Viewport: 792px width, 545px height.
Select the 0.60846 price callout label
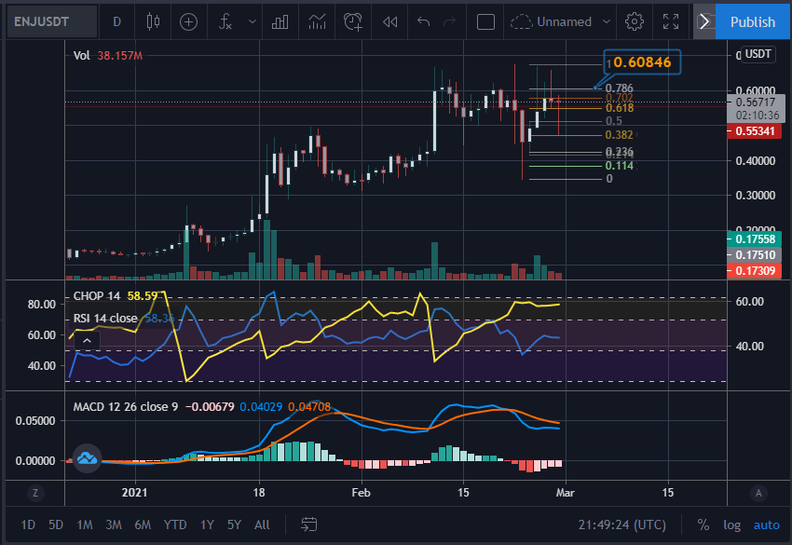(642, 62)
